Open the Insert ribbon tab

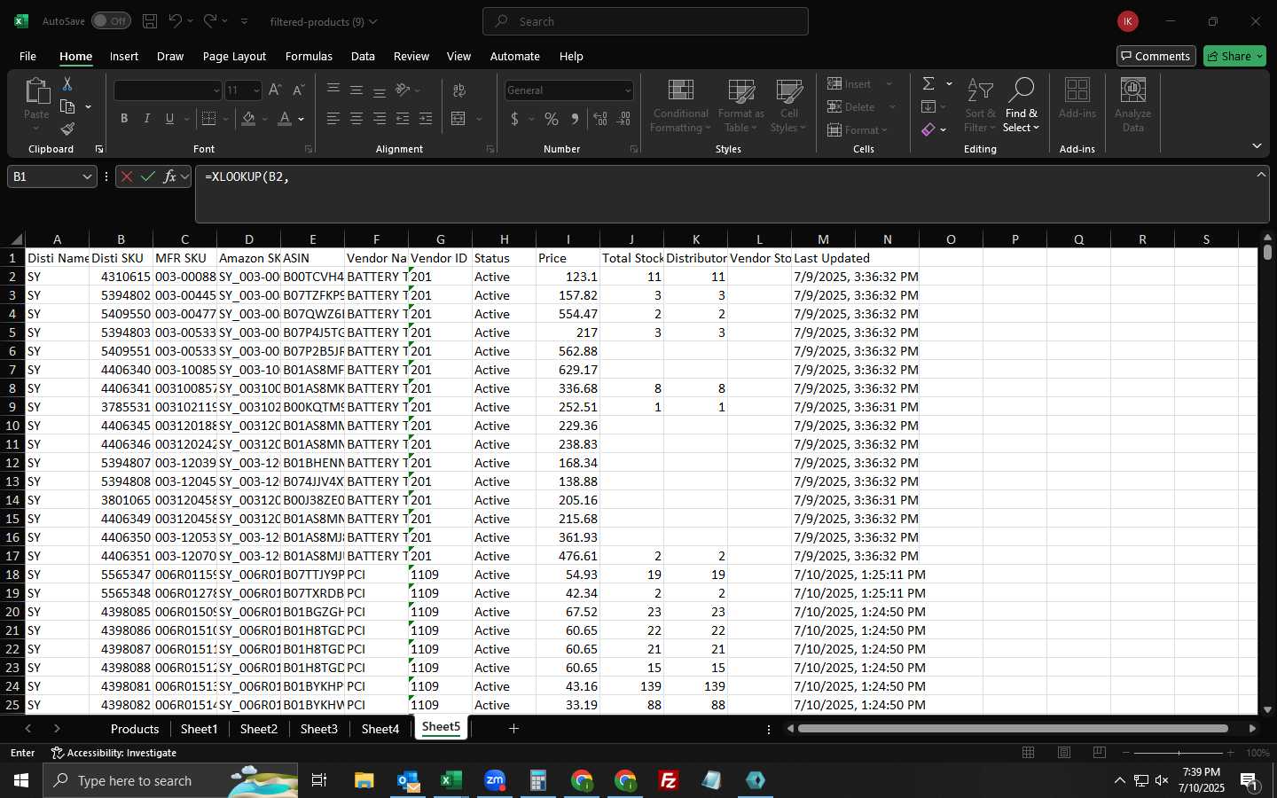124,56
